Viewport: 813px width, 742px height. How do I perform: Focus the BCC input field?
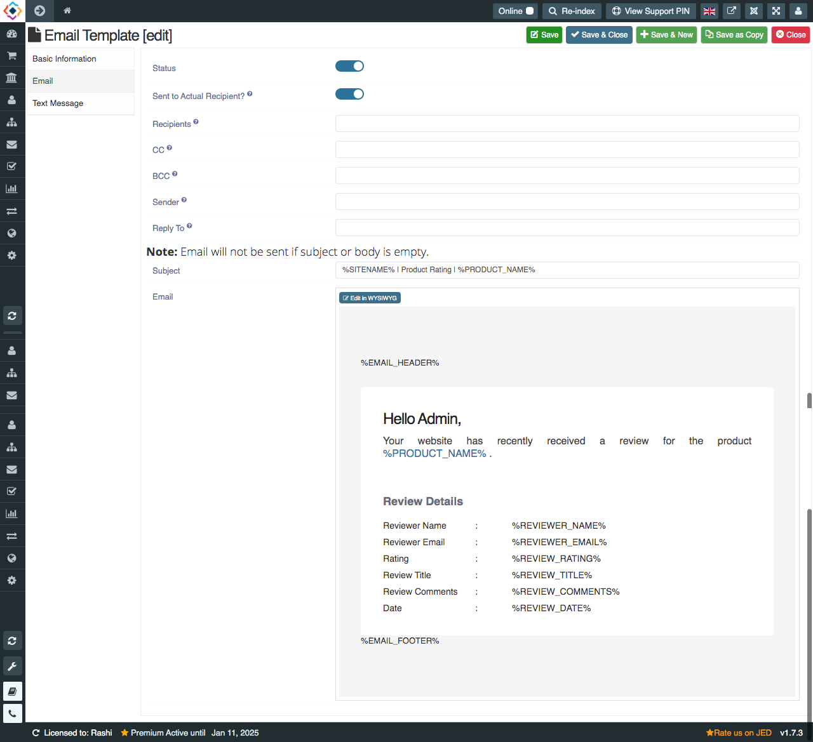(567, 175)
